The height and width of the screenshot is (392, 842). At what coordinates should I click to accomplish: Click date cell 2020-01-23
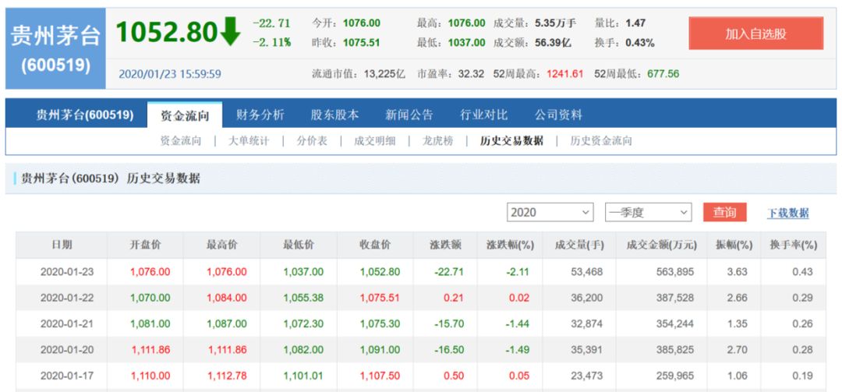[x=66, y=272]
